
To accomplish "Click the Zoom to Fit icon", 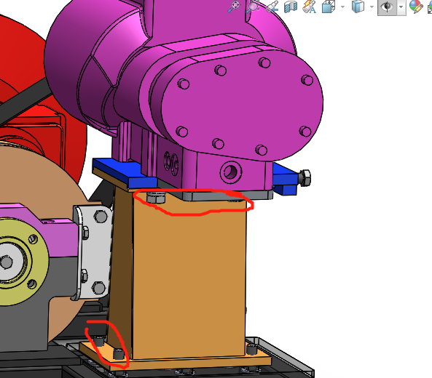I will pos(234,6).
